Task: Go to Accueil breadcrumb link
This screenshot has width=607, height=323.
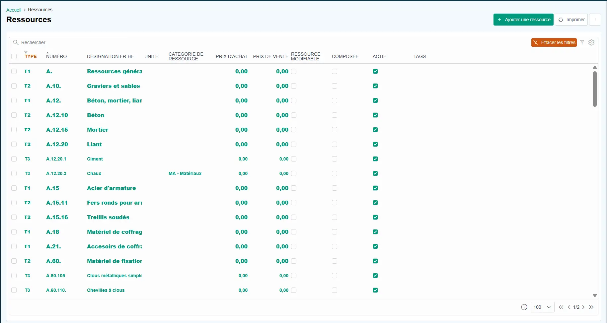Action: 14,10
